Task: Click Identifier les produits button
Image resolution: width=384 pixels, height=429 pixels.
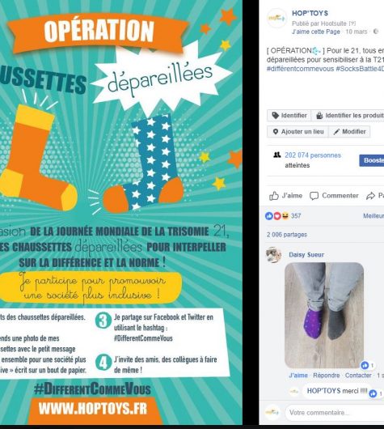Action: pyautogui.click(x=348, y=116)
